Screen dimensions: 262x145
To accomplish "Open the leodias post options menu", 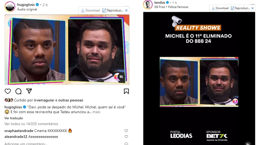I will pyautogui.click(x=253, y=4).
